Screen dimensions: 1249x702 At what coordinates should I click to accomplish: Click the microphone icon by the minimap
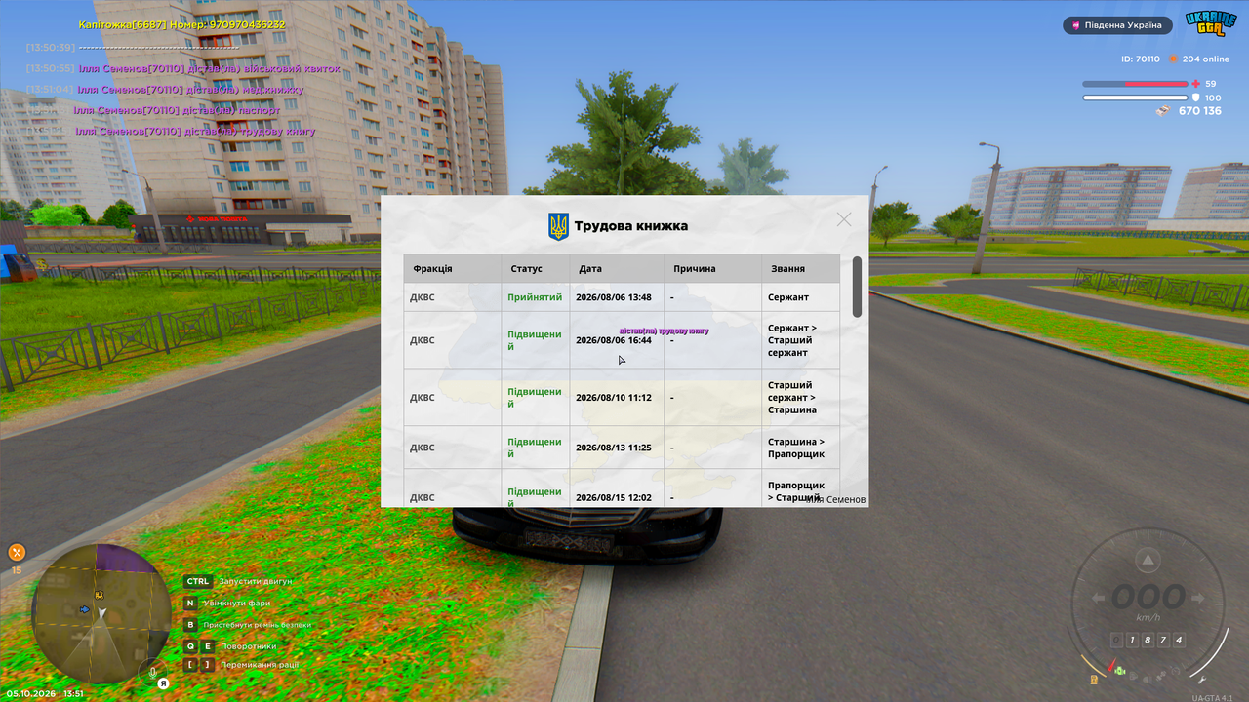152,671
